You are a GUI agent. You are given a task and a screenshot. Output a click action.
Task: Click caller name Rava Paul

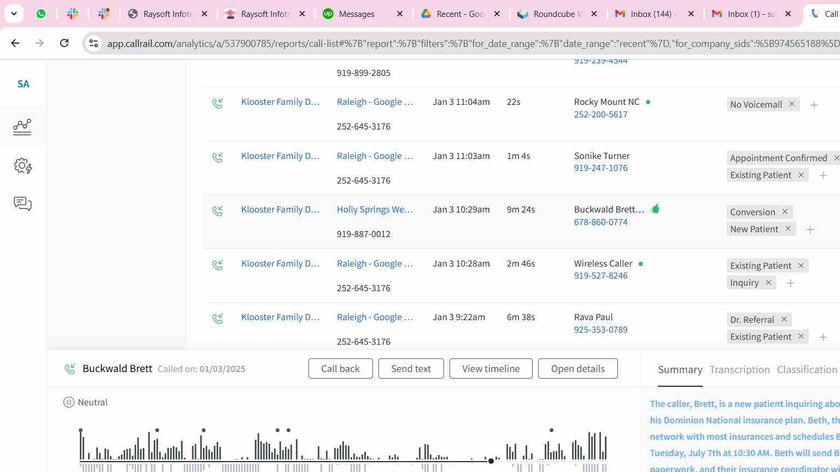pyautogui.click(x=593, y=317)
